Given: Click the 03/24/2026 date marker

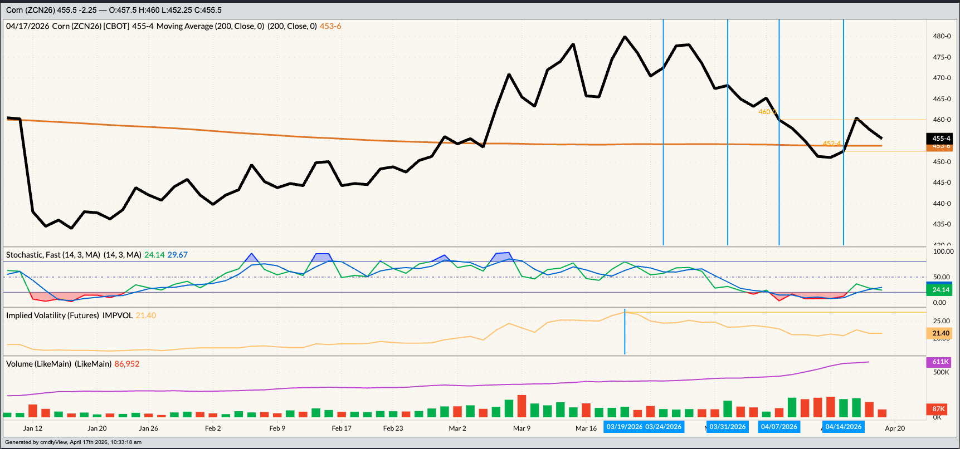Looking at the screenshot, I should [x=663, y=427].
